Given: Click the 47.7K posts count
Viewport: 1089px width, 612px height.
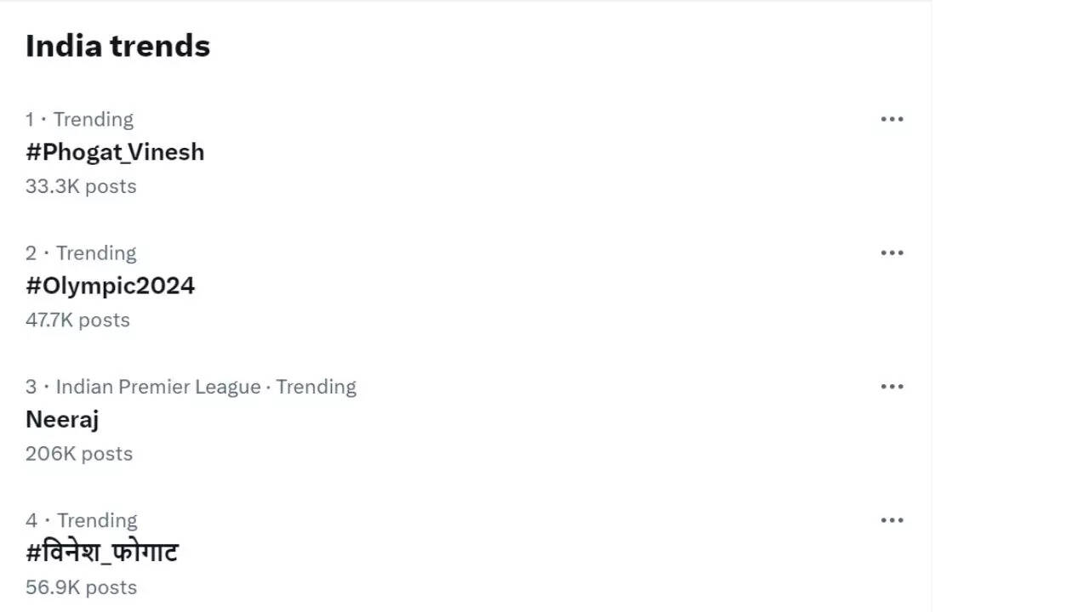Looking at the screenshot, I should [x=77, y=320].
